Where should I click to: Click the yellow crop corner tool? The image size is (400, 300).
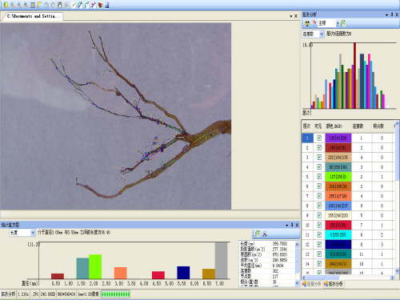(x=39, y=5)
